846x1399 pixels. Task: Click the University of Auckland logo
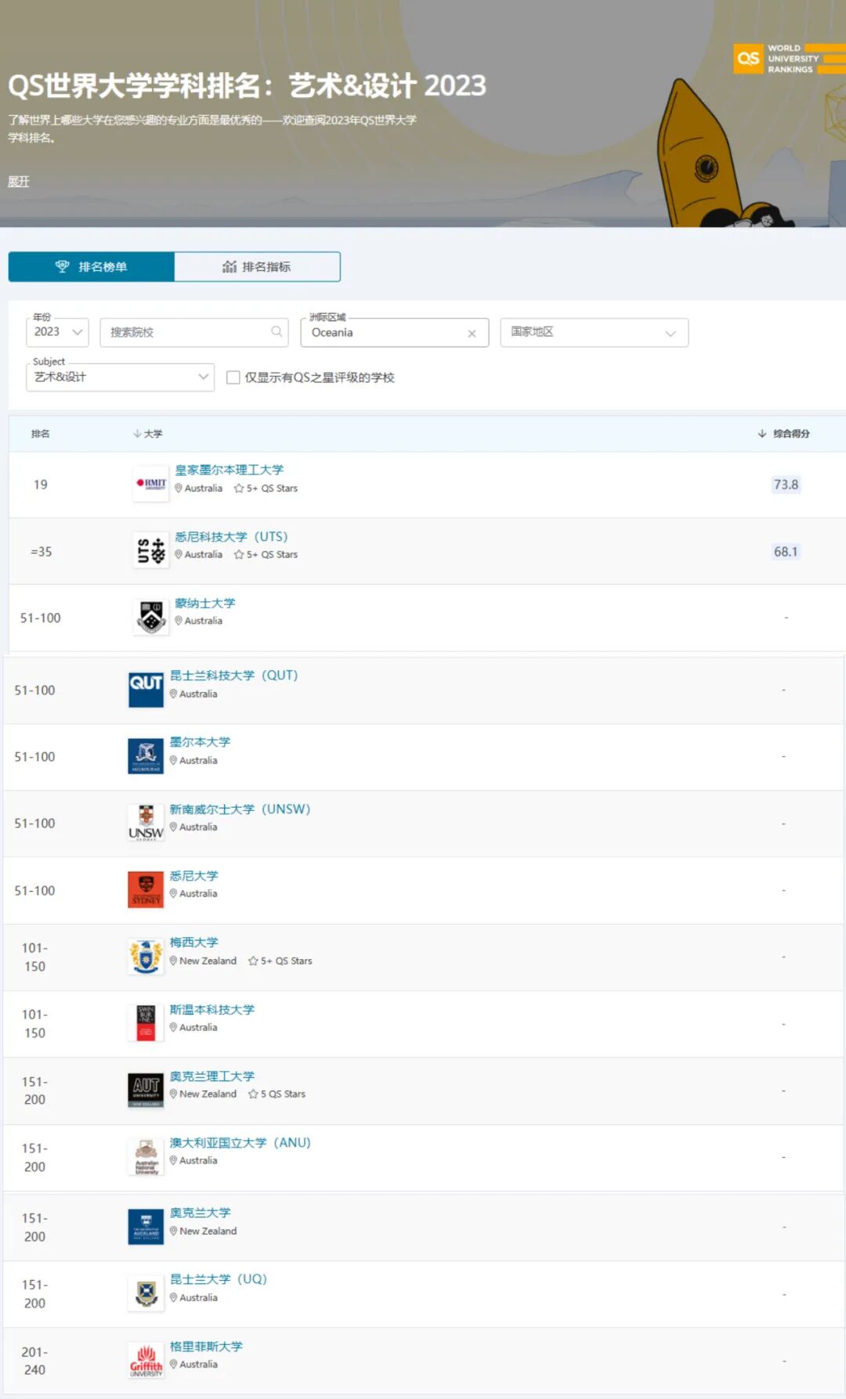146,1227
